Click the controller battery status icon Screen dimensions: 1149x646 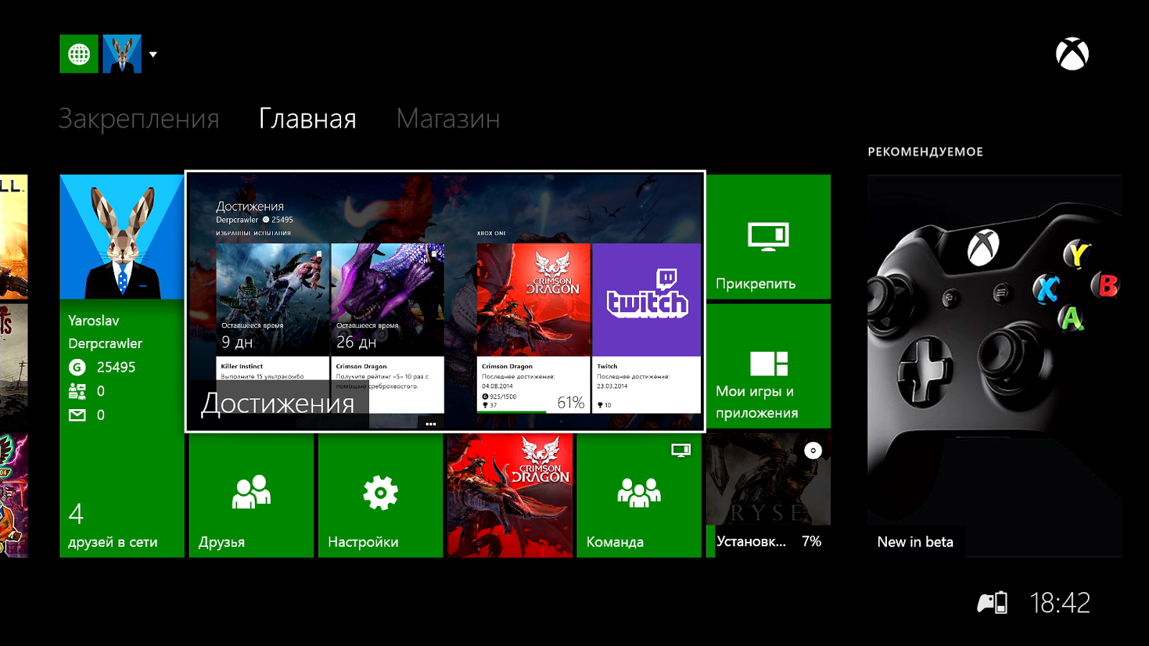(x=992, y=603)
